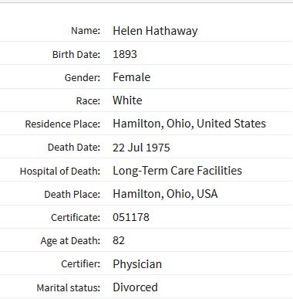Click Long-Term Care Facilities text
This screenshot has width=293, height=299.
[177, 171]
